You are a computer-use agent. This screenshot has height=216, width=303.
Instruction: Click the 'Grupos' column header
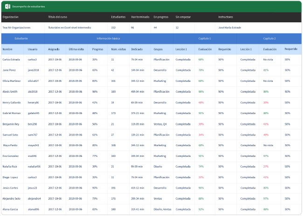tap(158, 49)
